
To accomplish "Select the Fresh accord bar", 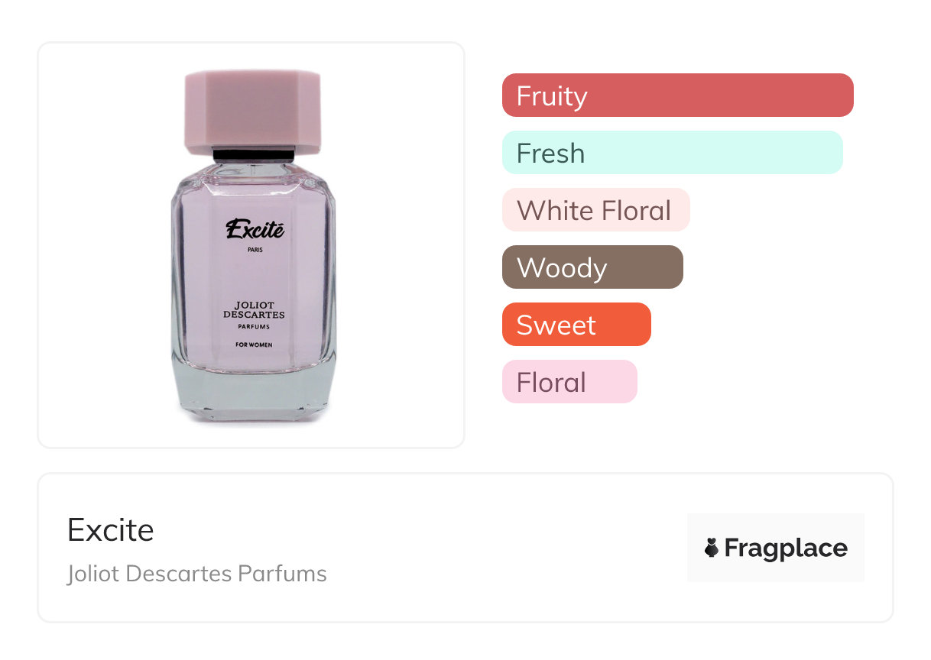I will click(672, 153).
